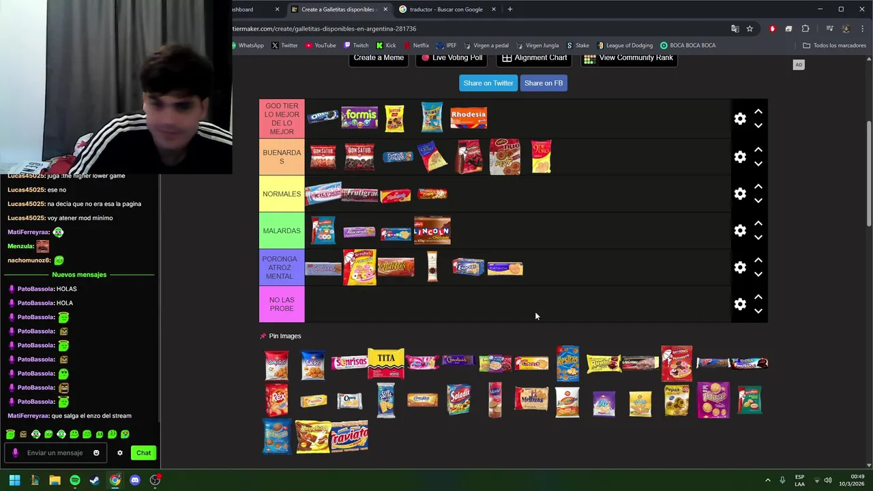This screenshot has width=873, height=491.
Task: Open the Windows Start menu
Action: 14,480
